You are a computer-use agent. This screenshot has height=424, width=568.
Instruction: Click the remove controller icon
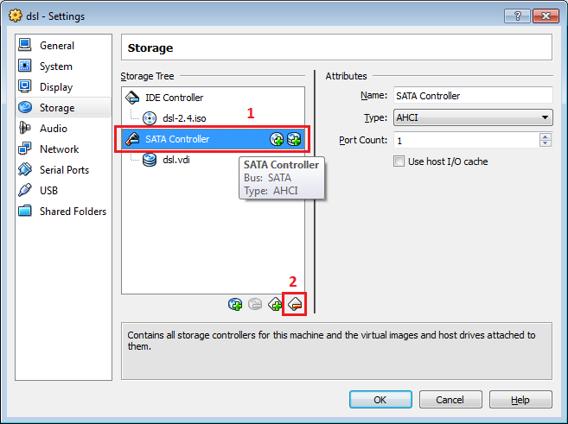pyautogui.click(x=295, y=304)
